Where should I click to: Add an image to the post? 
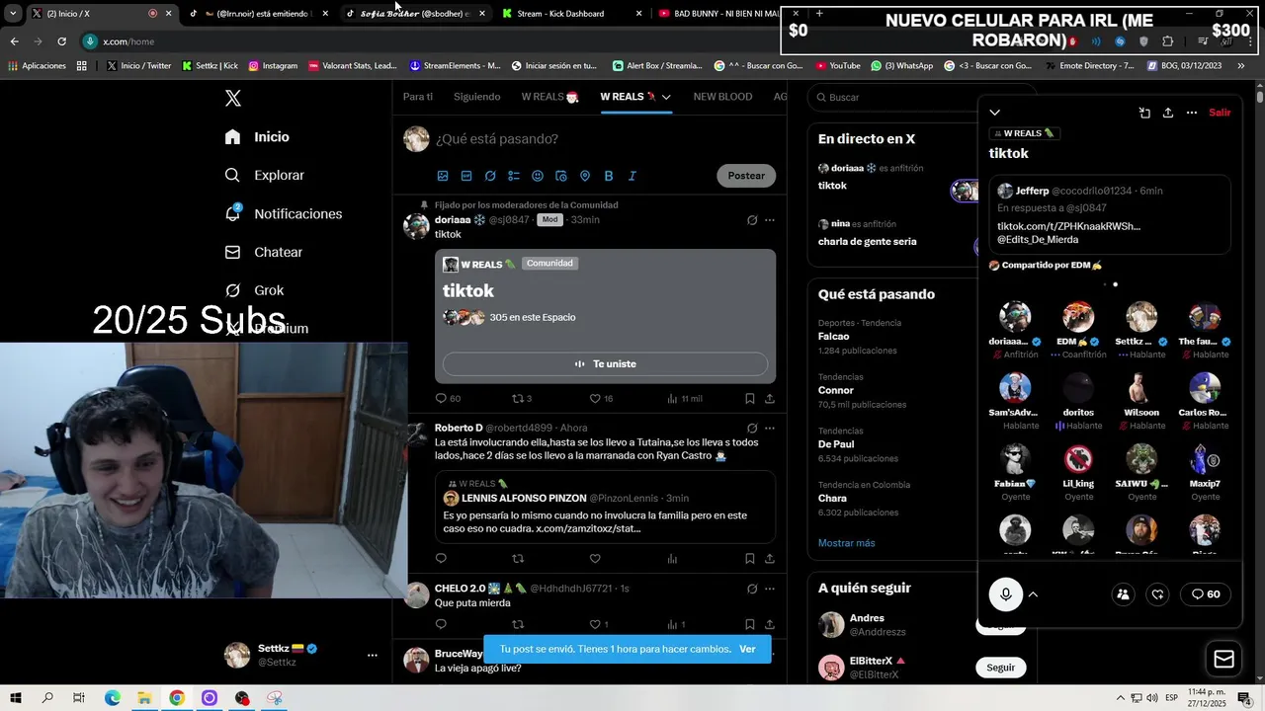(x=443, y=176)
